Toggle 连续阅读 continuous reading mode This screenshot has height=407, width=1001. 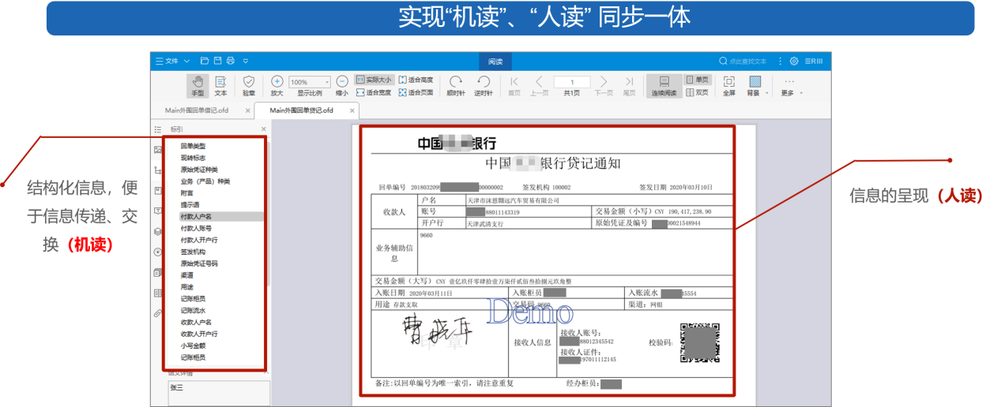pos(664,86)
